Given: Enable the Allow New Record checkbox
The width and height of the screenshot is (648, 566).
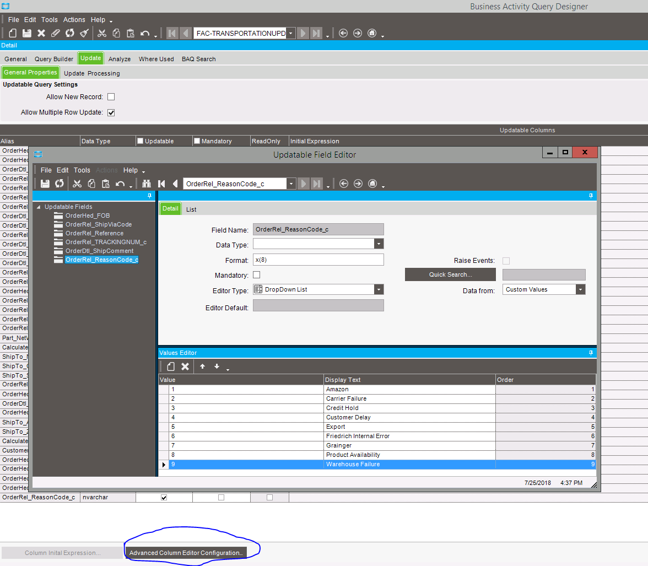Looking at the screenshot, I should tap(111, 97).
